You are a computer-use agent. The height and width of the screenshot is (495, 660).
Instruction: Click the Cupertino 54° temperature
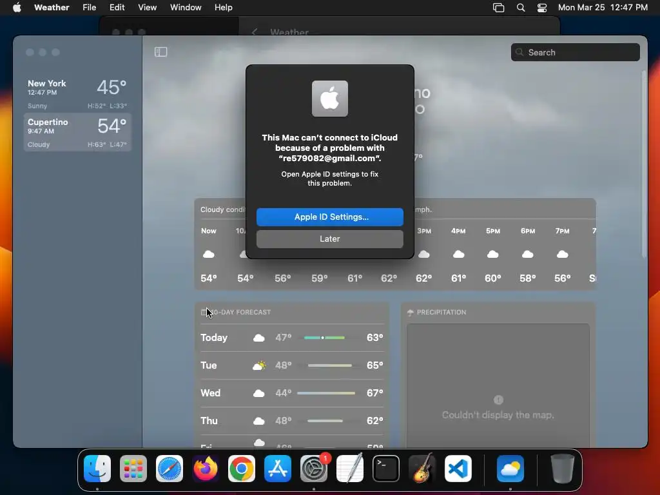point(112,126)
